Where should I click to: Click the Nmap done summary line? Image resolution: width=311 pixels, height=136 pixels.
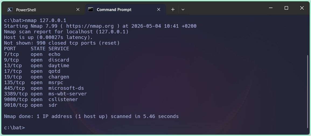(91, 116)
